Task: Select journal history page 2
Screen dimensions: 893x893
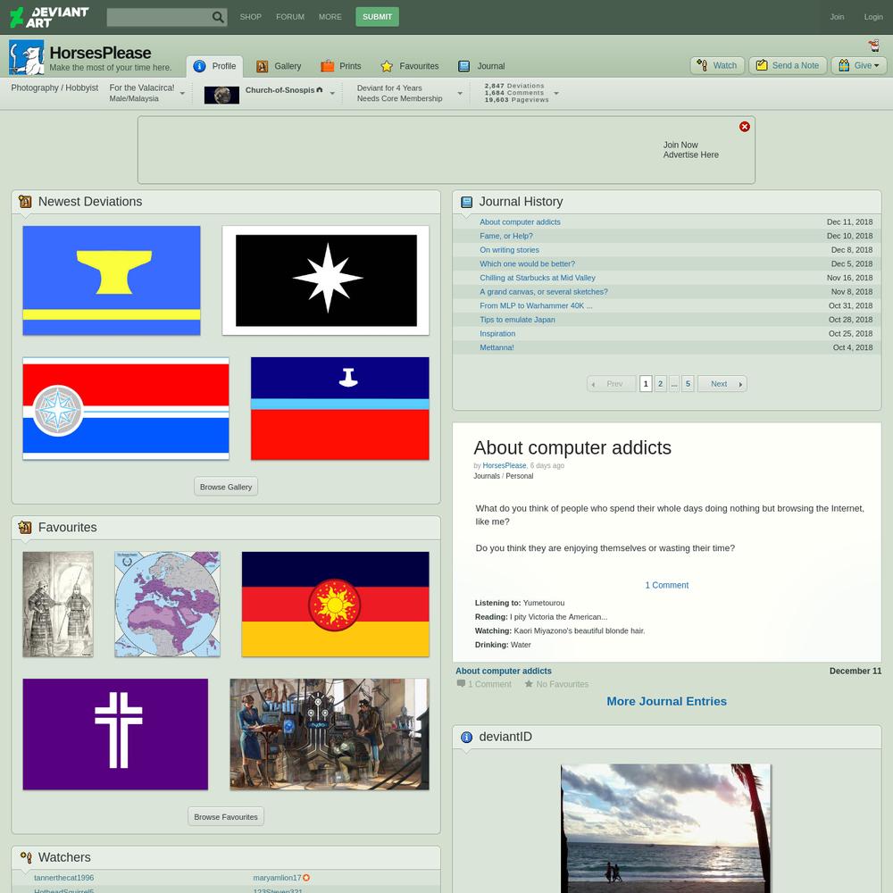Action: coord(660,384)
